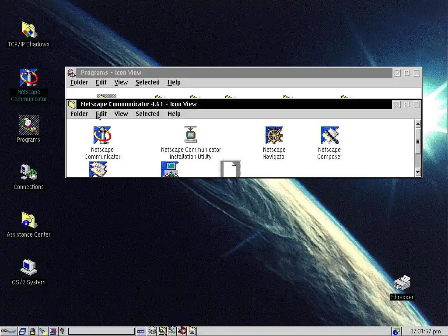448x336 pixels.
Task: Click the power plug icon in WarpCenter
Action: pyautogui.click(x=62, y=331)
